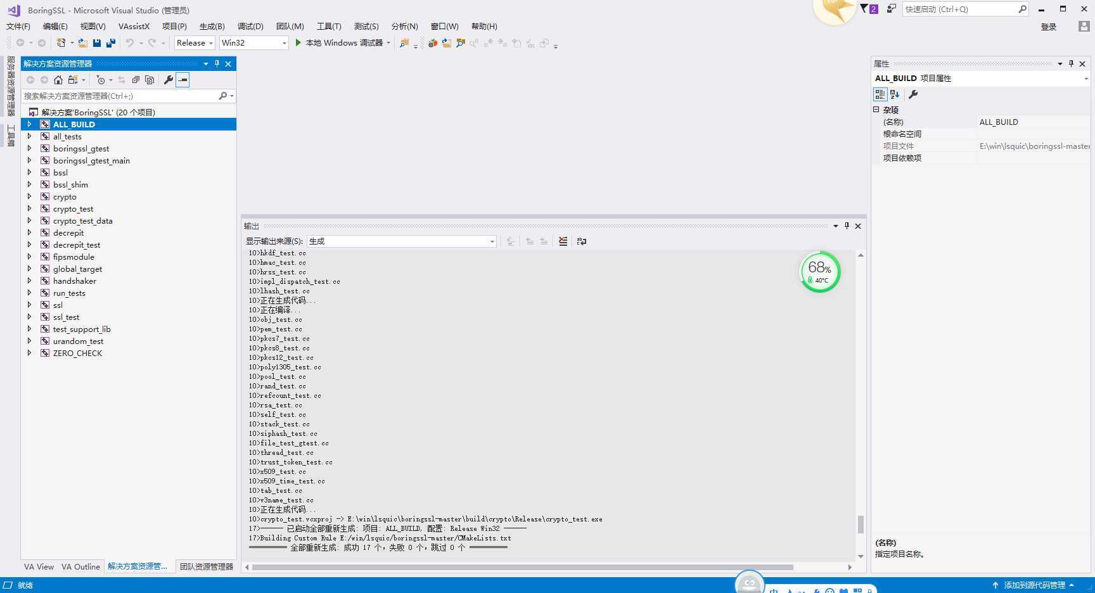The image size is (1095, 593).
Task: Expand the crypto project node
Action: 29,196
